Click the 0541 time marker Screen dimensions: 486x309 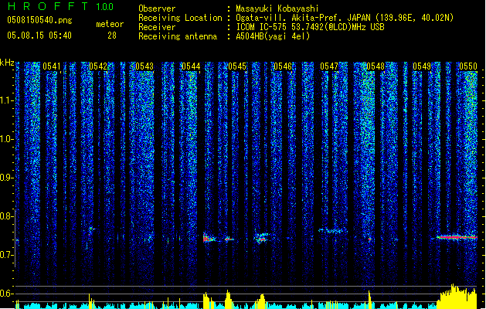tap(52, 66)
